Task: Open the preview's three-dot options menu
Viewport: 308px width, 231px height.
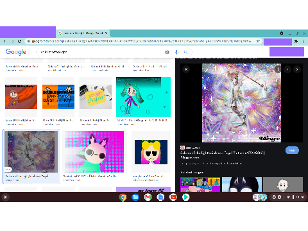Action: click(278, 69)
